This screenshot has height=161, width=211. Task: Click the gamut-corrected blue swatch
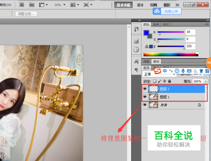(x=151, y=47)
